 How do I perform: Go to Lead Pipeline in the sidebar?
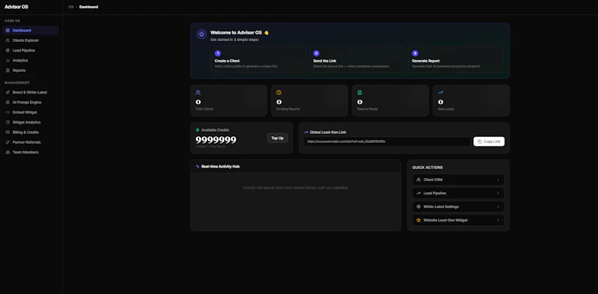tap(31, 50)
